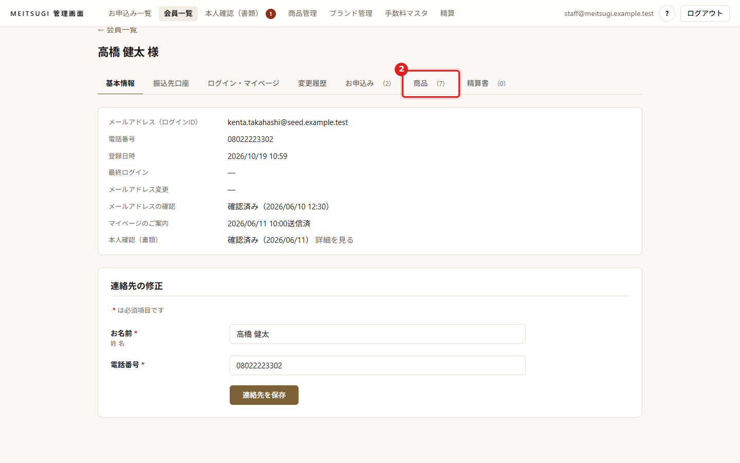Image resolution: width=740 pixels, height=463 pixels.
Task: Click the 連絡先を保存 button
Action: (264, 395)
